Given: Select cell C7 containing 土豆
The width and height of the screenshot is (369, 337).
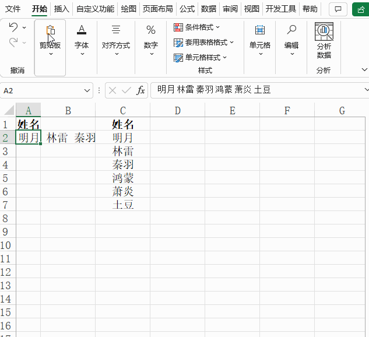Looking at the screenshot, I should coord(123,205).
